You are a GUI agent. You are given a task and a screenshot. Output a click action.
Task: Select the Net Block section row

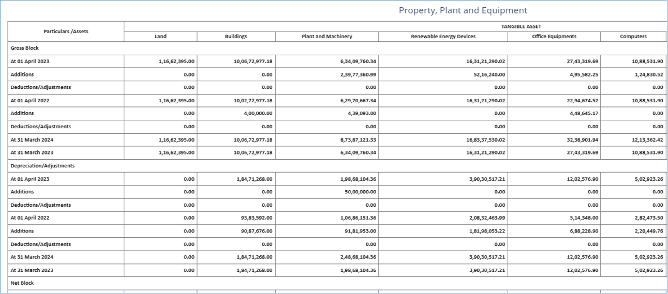click(x=21, y=283)
